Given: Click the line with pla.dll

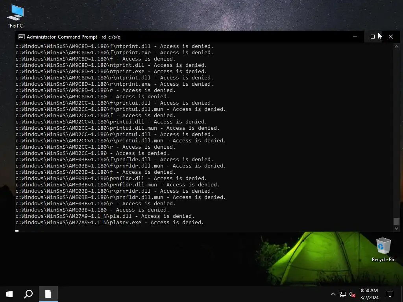Looking at the screenshot, I should (105, 216).
